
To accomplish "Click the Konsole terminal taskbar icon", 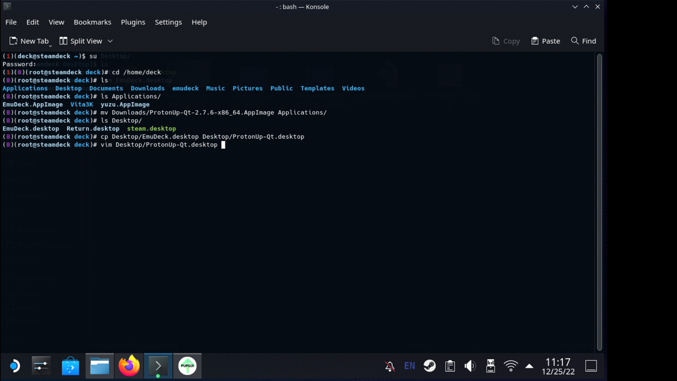I will [x=158, y=366].
